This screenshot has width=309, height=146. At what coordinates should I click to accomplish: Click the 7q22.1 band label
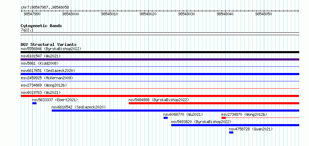click(27, 30)
